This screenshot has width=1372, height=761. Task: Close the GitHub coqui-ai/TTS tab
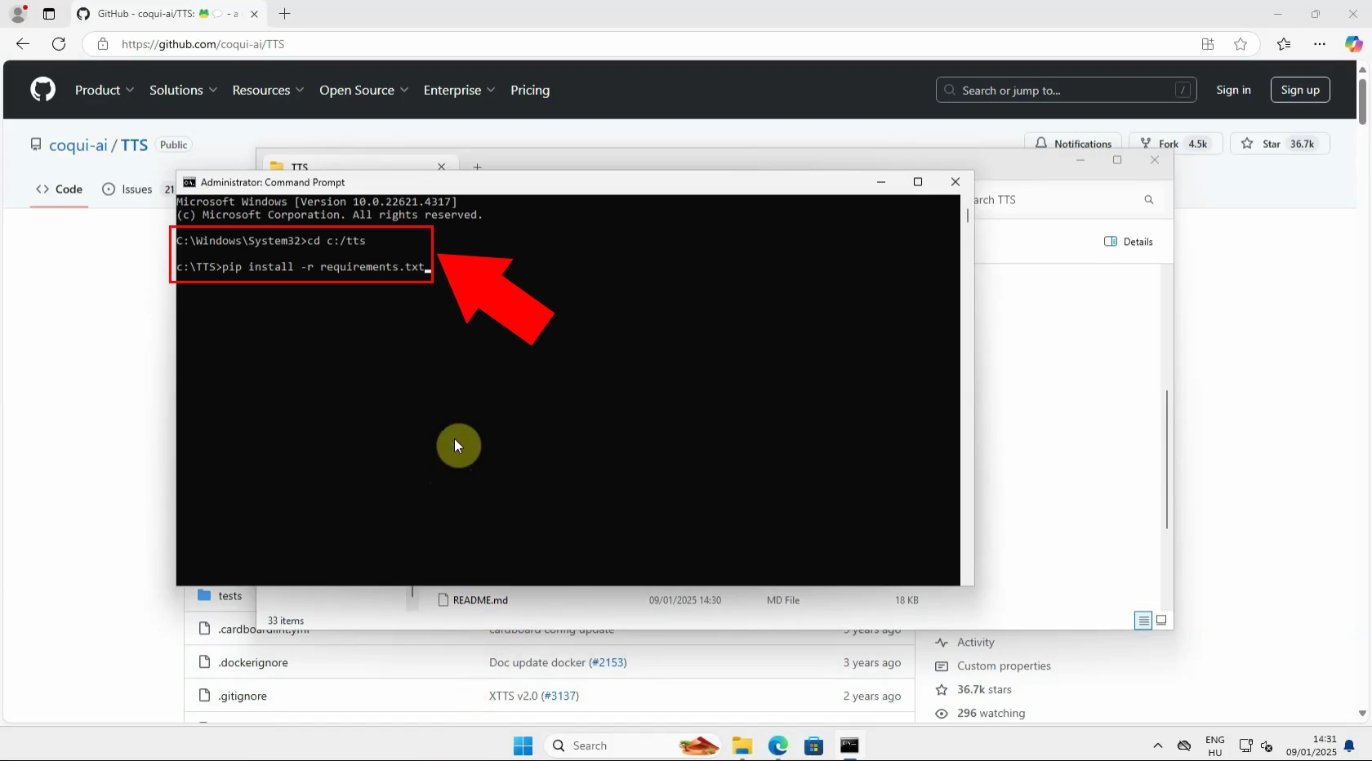tap(254, 14)
